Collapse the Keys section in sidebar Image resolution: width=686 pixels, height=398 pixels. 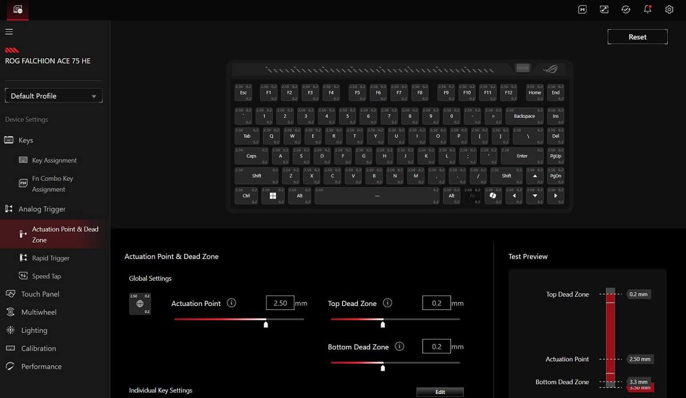tap(26, 140)
